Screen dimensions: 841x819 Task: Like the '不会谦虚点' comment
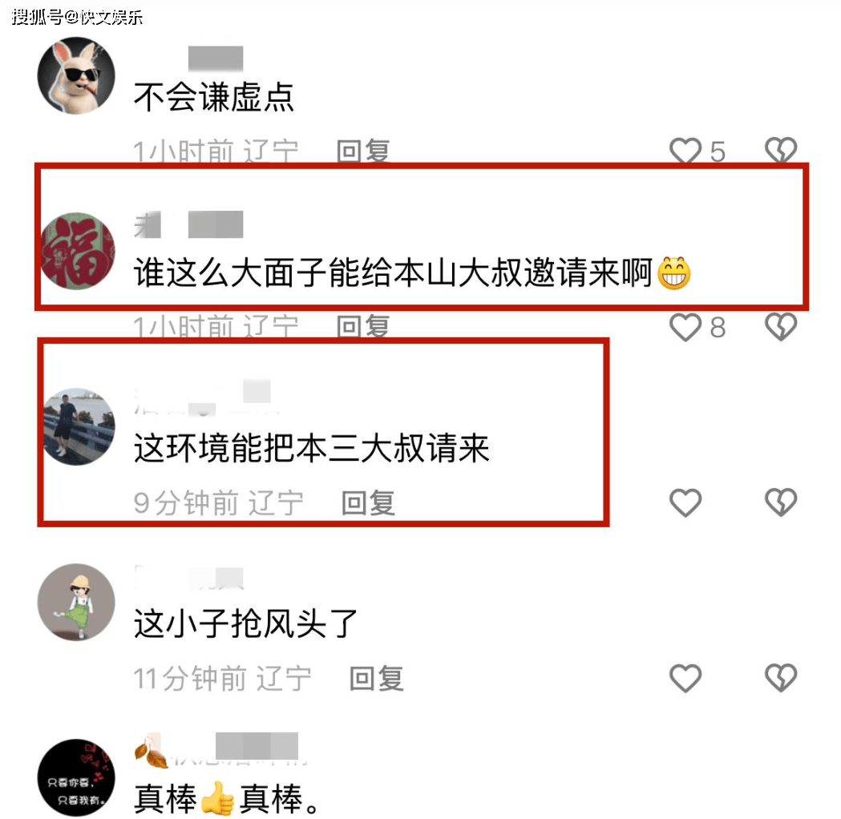coord(685,150)
